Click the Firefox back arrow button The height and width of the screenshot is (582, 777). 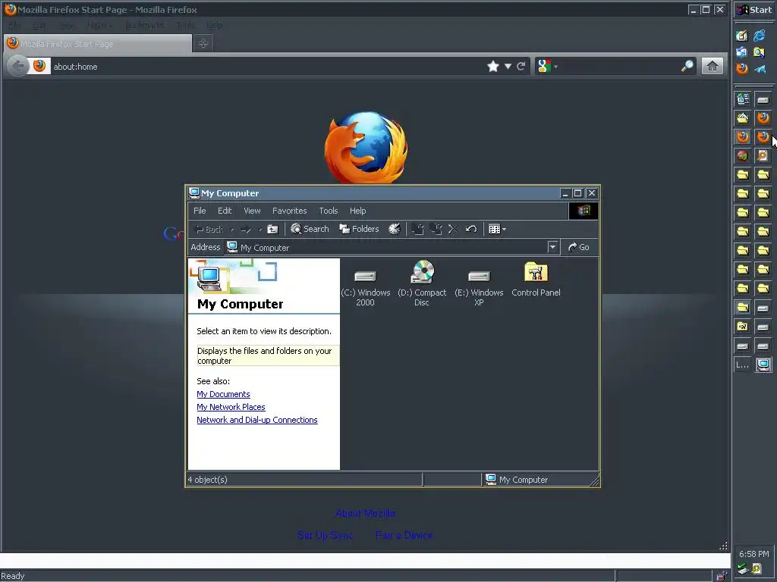click(x=18, y=67)
